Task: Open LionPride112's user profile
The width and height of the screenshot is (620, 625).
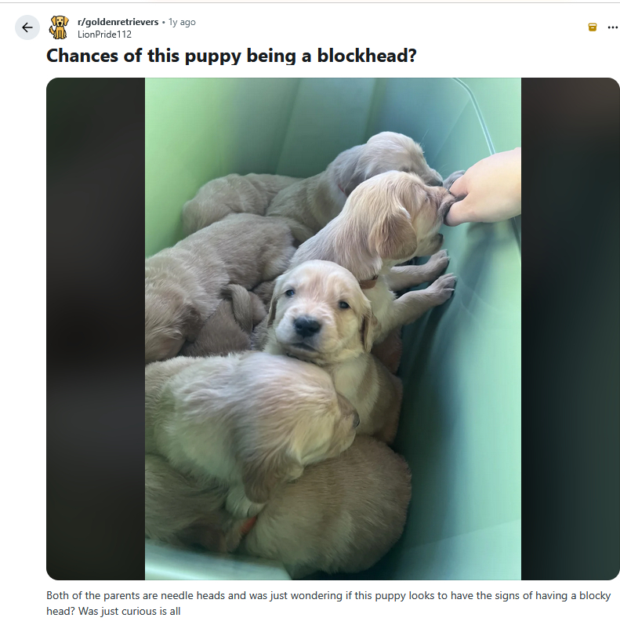Action: tap(104, 35)
